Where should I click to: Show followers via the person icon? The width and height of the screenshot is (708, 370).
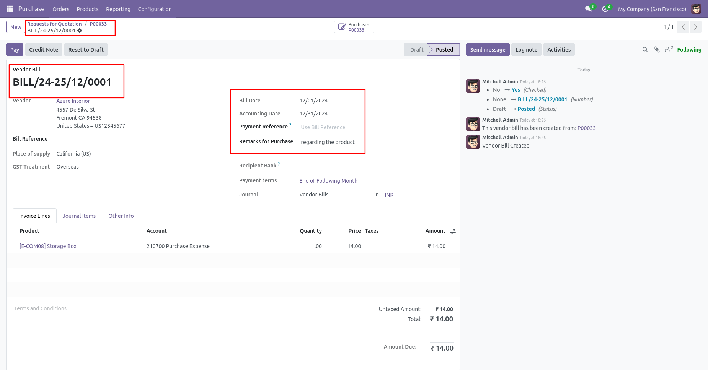coord(669,49)
